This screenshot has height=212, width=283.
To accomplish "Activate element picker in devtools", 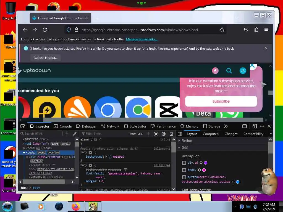I will pyautogui.click(x=23, y=126).
